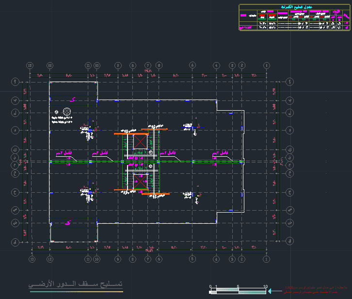Click grid bubble 5 above the plan
This screenshot has width=352, height=299.
coord(192,65)
